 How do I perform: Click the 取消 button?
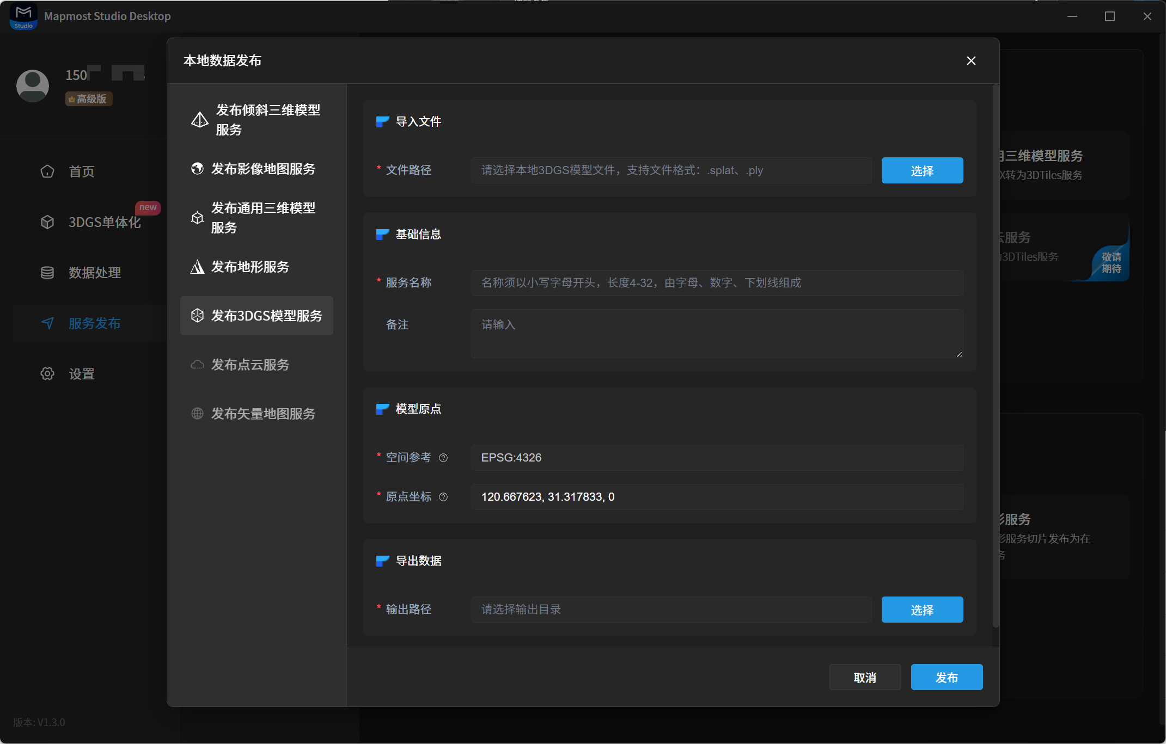pos(865,677)
